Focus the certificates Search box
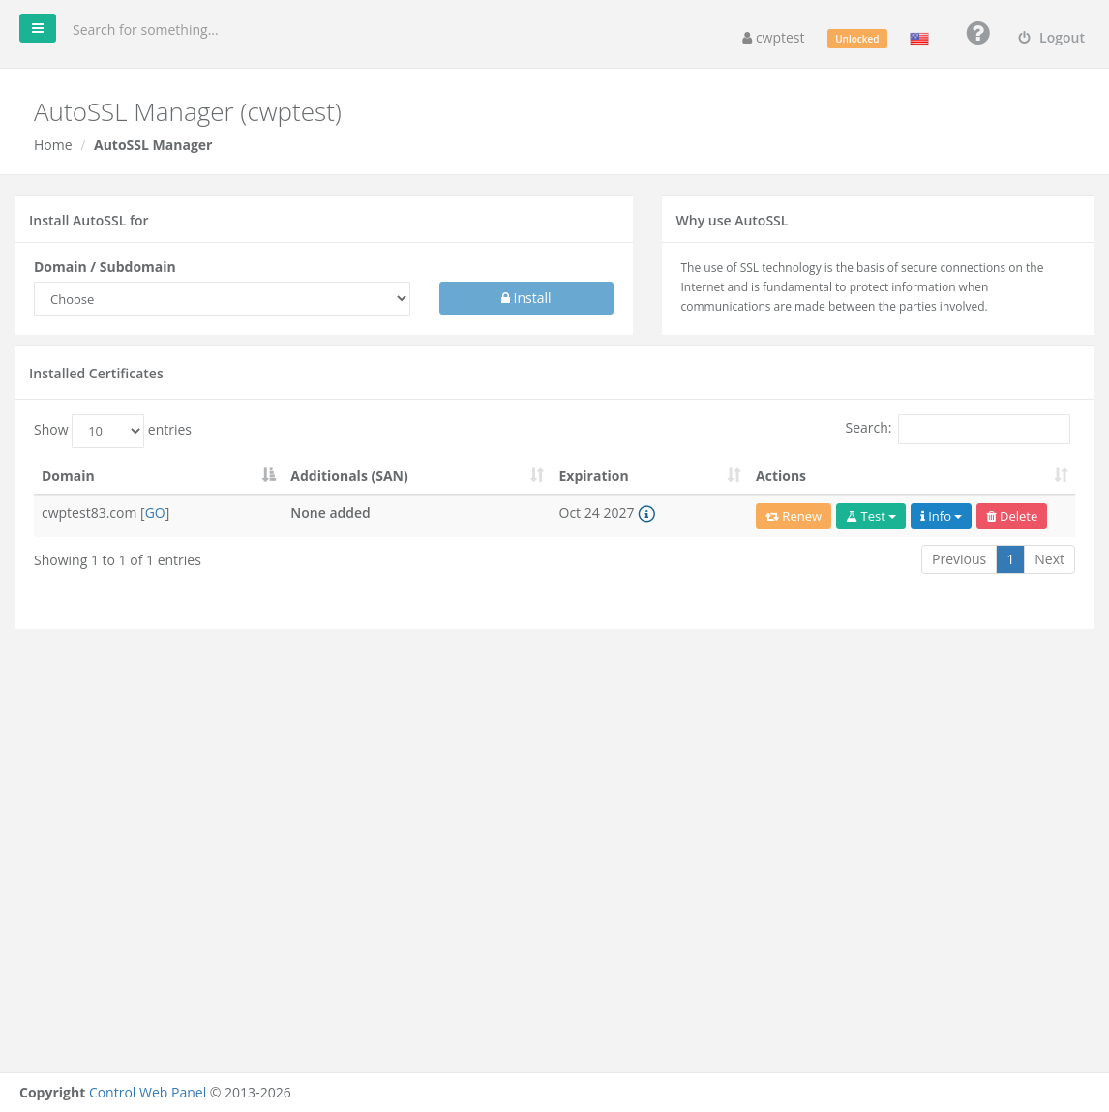The width and height of the screenshot is (1109, 1112). (x=983, y=429)
